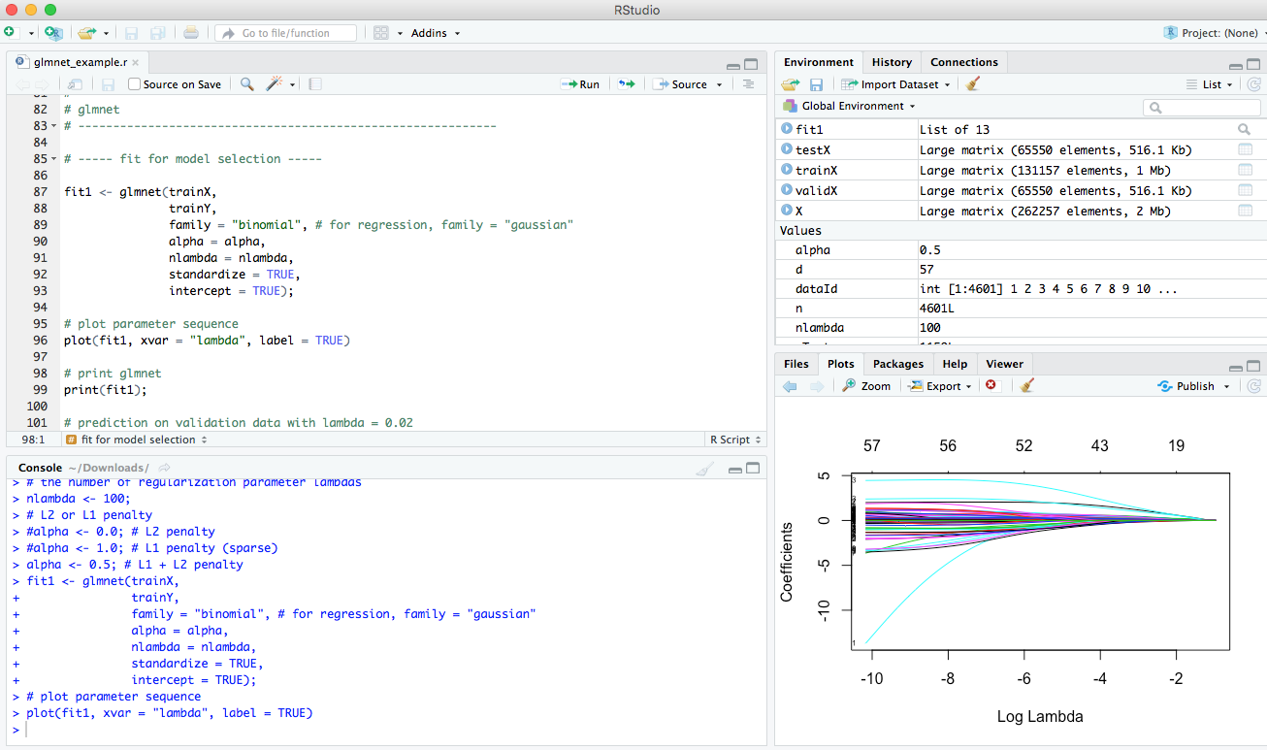This screenshot has width=1267, height=750.
Task: View validX matrix with the grid icon
Action: tap(1245, 190)
